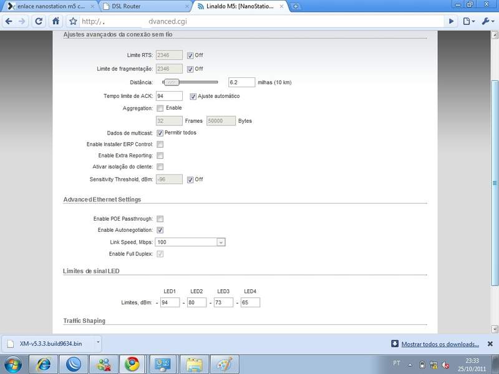Click the Enable Full Duplex checkbox
Image resolution: width=499 pixels, height=374 pixels.
pyautogui.click(x=160, y=254)
